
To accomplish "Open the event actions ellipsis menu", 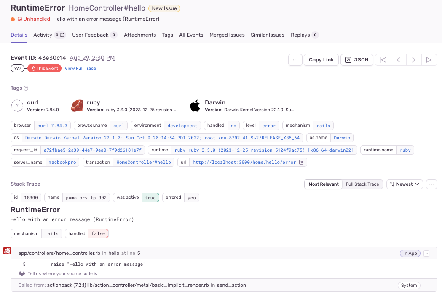I will coord(295,60).
